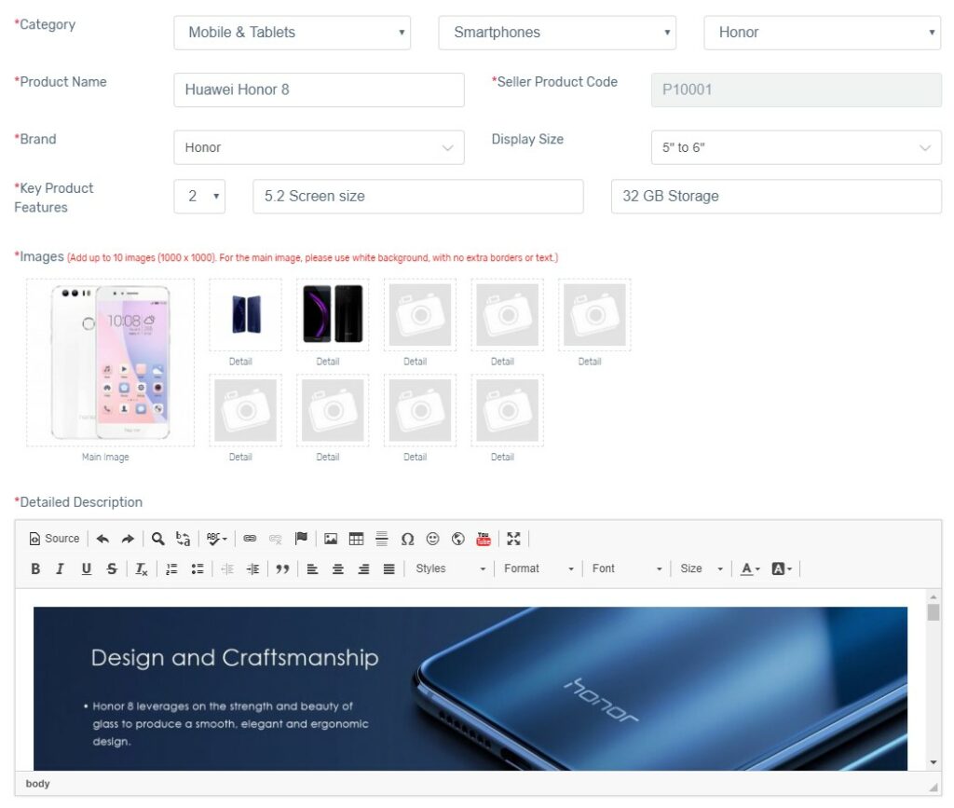The width and height of the screenshot is (954, 808).
Task: Click editor scrollbar up arrow
Action: (x=934, y=596)
